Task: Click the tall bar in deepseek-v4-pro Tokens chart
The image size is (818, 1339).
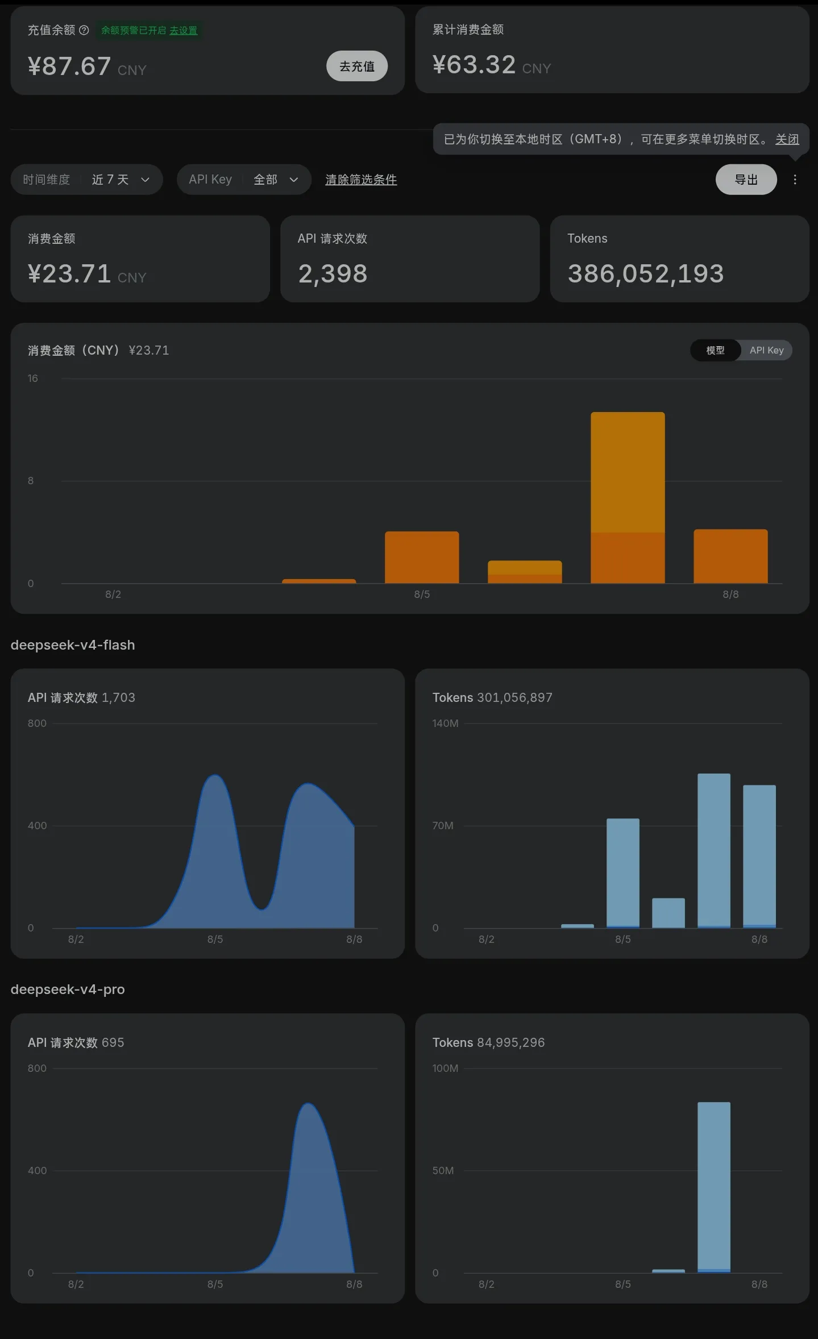Action: tap(714, 1187)
